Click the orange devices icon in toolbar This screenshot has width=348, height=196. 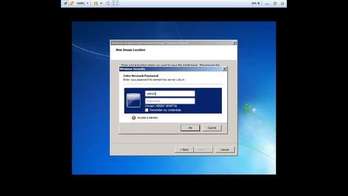click(72, 3)
